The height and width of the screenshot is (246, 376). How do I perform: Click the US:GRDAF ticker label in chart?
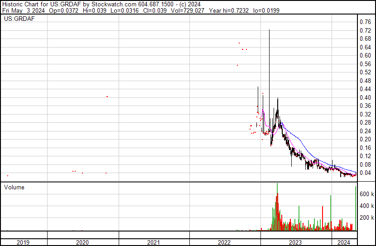pyautogui.click(x=19, y=19)
